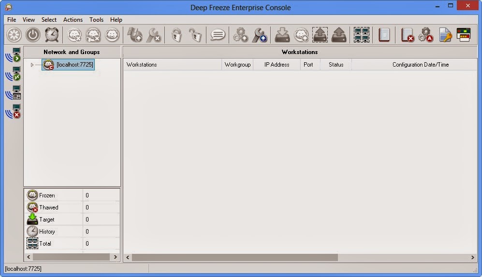The width and height of the screenshot is (482, 277).
Task: Click left arrow of Network panel scrollbar
Action: click(x=29, y=257)
